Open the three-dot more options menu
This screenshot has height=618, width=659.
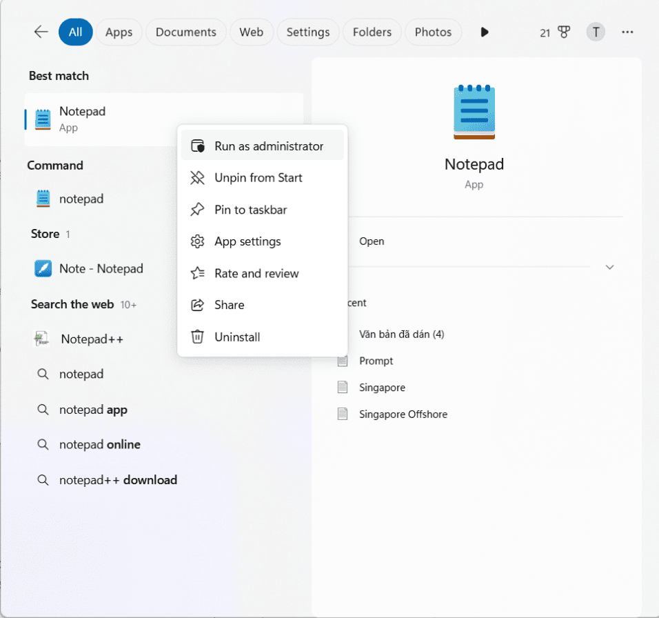(x=627, y=32)
